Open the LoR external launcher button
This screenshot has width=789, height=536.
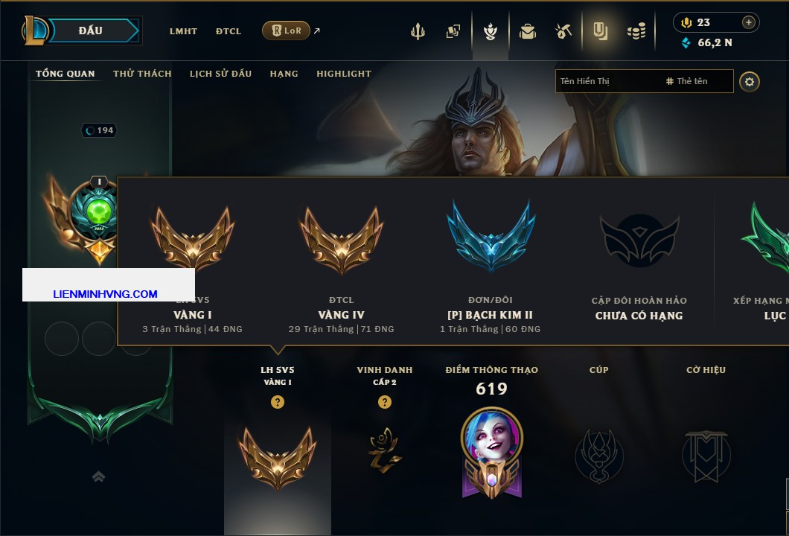coord(286,31)
